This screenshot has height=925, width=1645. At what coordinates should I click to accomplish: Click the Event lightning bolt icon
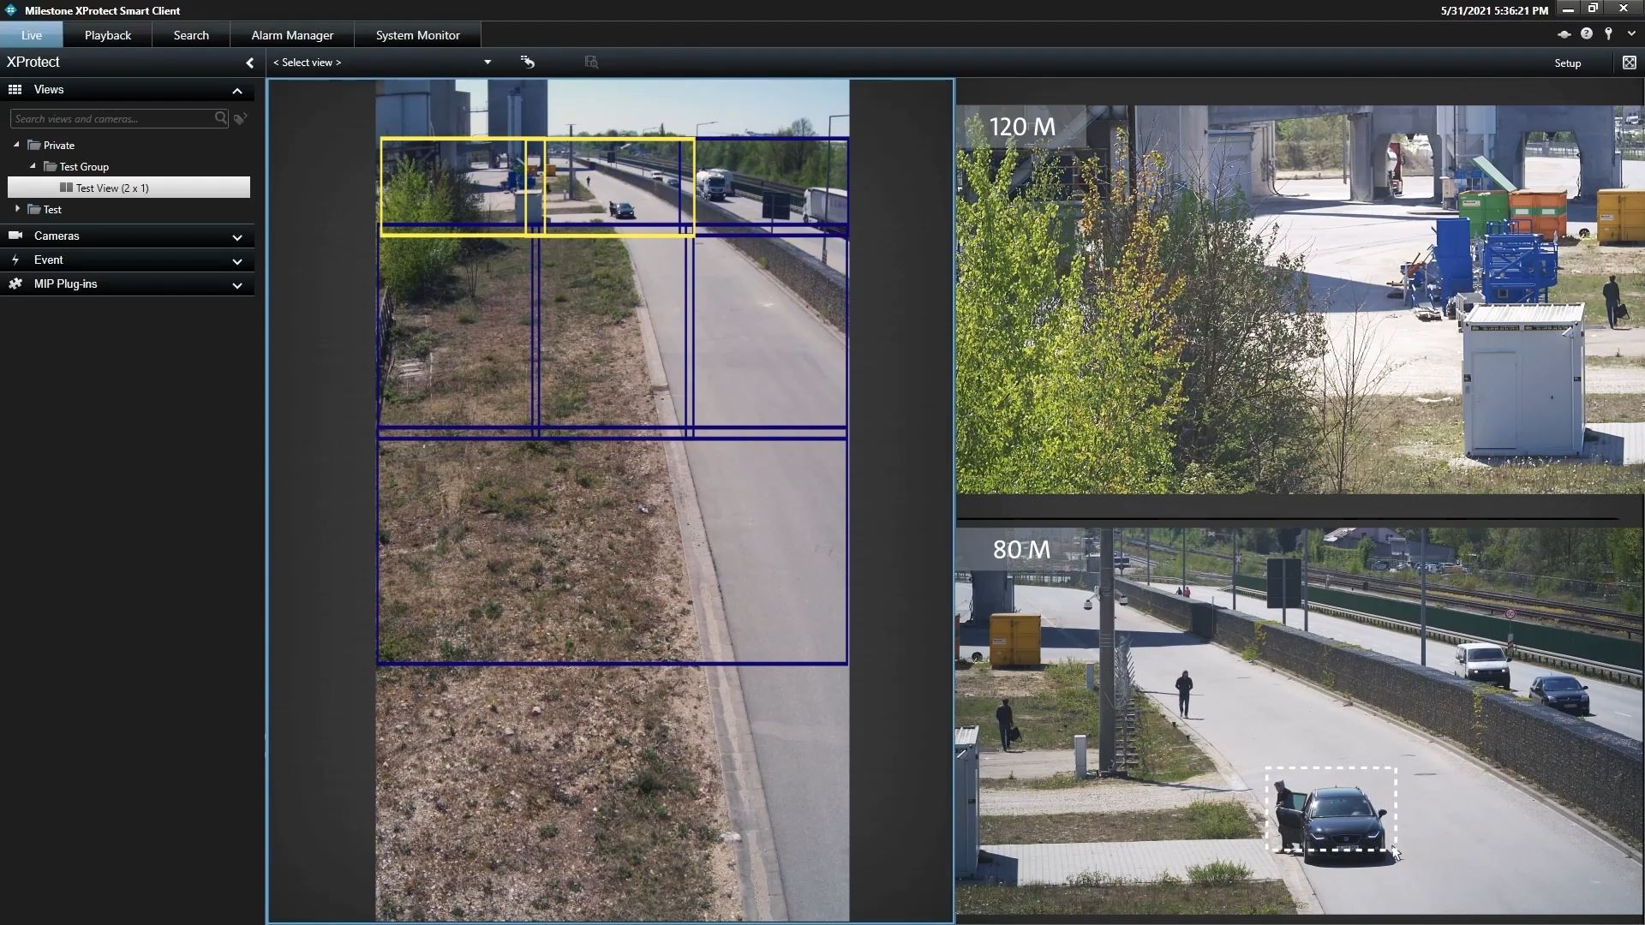[x=15, y=260]
